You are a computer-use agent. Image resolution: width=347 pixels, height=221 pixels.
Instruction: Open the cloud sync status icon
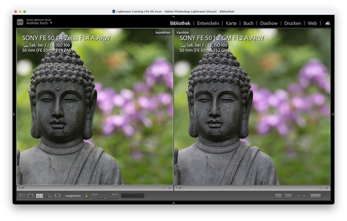coord(328,23)
